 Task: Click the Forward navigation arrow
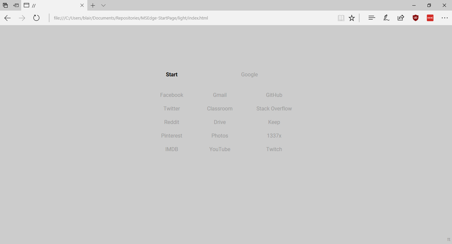(x=22, y=18)
